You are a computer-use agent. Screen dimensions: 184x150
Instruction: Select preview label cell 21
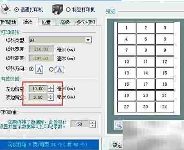[165, 95]
